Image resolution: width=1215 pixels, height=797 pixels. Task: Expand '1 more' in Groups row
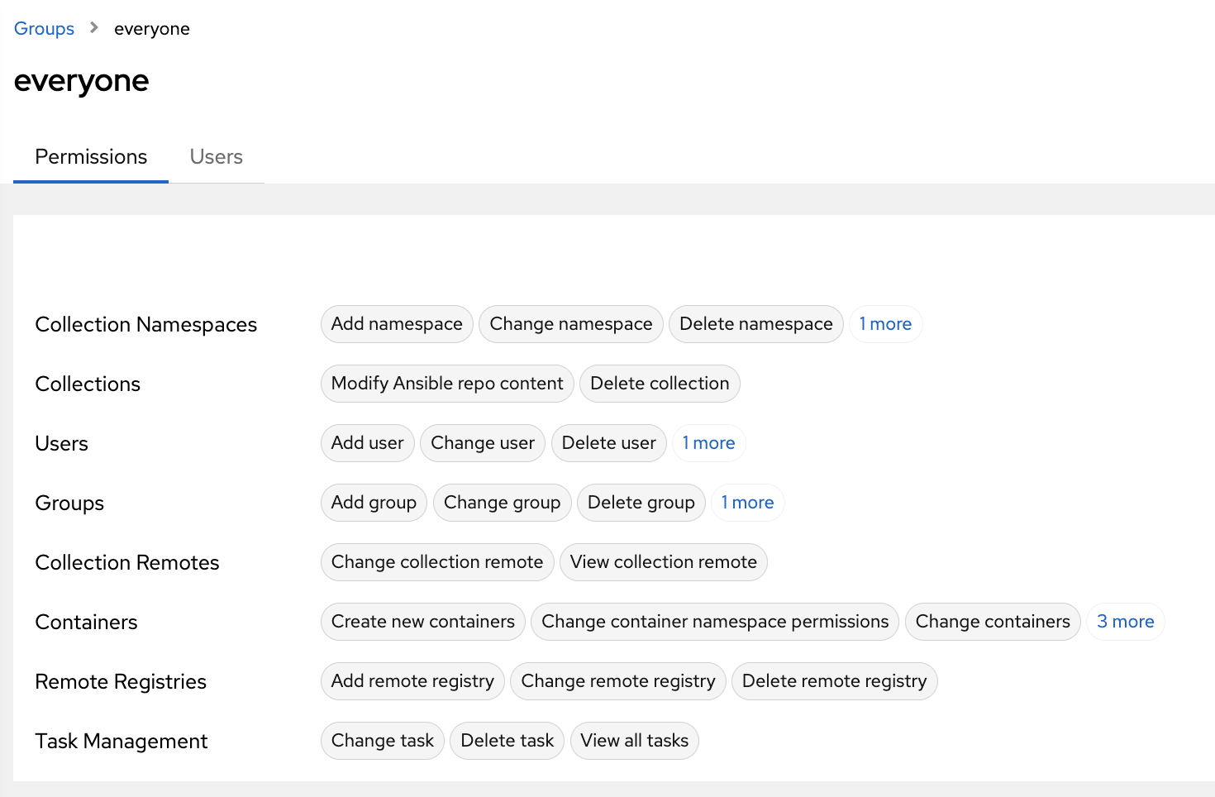[x=747, y=503]
